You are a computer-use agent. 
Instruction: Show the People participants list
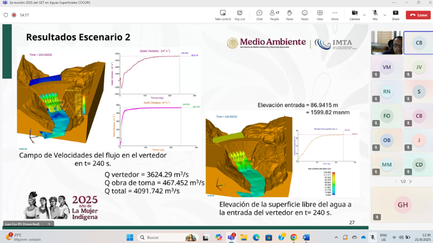(274, 14)
